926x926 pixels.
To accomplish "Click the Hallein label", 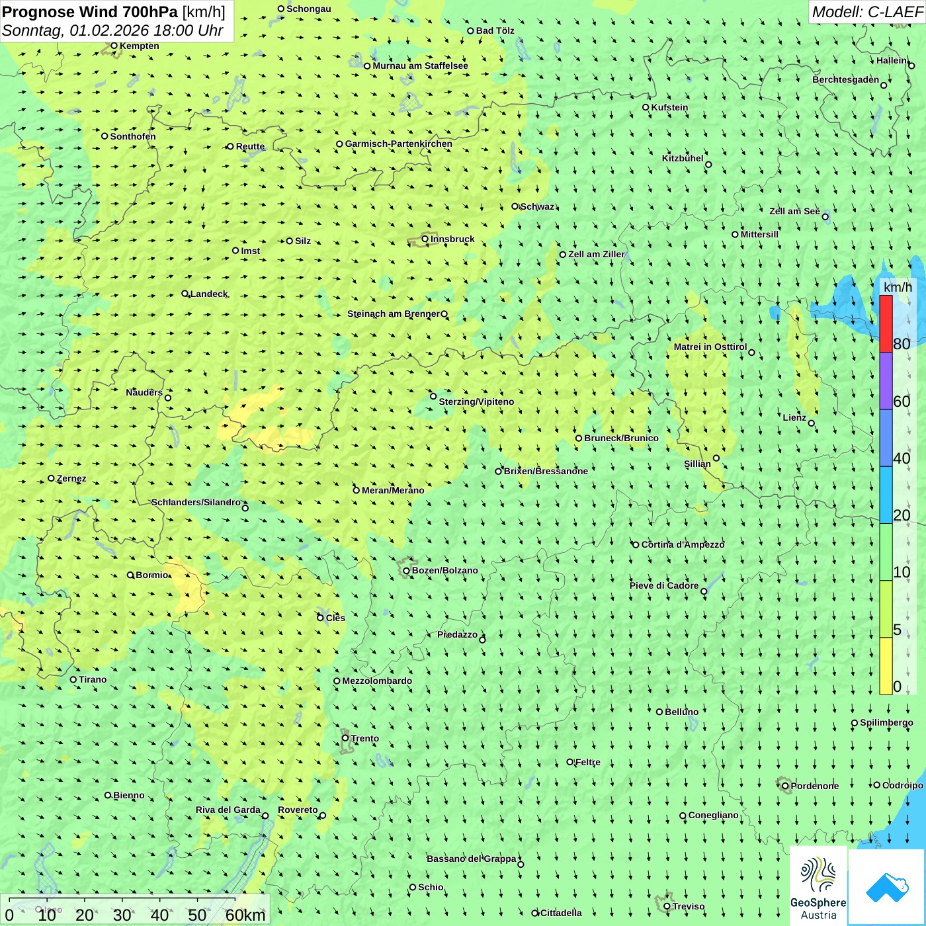I will 892,60.
